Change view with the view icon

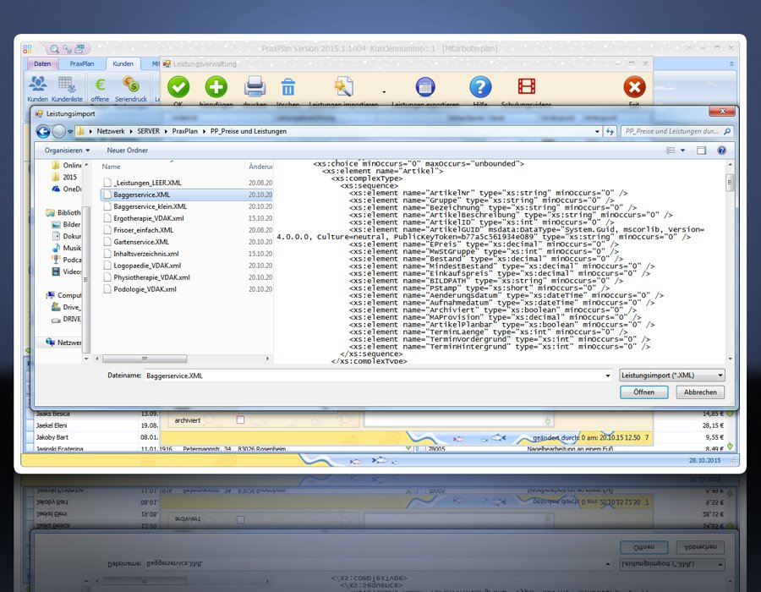pyautogui.click(x=671, y=151)
